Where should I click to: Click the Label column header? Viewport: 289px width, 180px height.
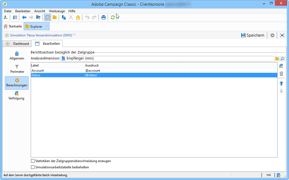pos(58,65)
